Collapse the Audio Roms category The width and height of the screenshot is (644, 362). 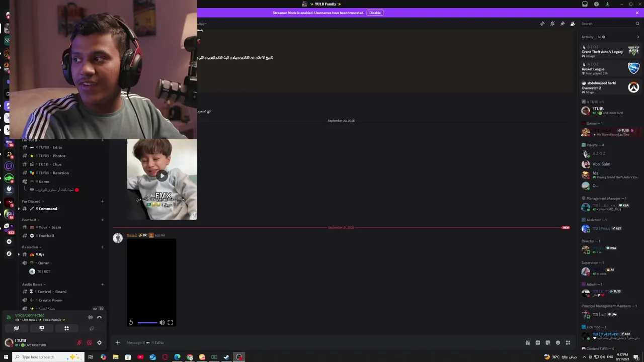tap(33, 284)
